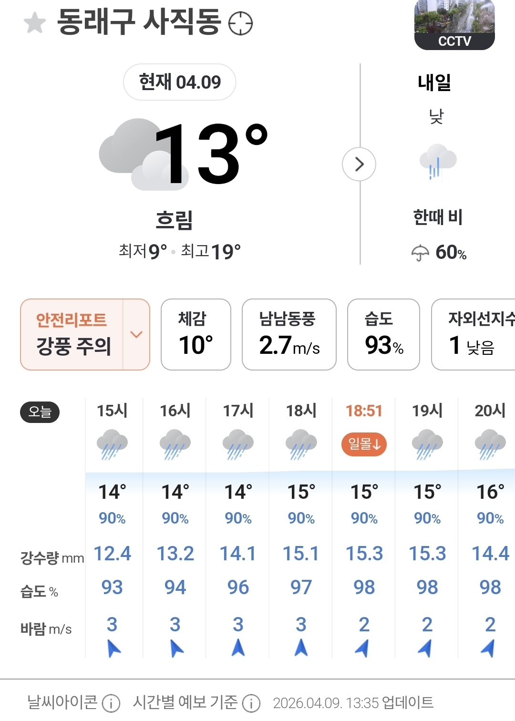Tap the 일몰 sunset badge
515x721 pixels.
(x=364, y=444)
